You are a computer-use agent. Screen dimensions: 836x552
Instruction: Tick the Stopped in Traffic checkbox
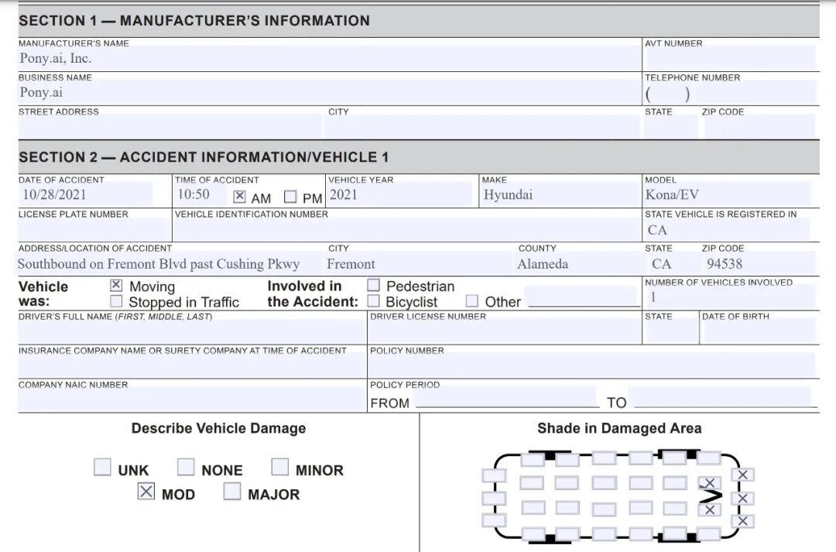pos(116,301)
